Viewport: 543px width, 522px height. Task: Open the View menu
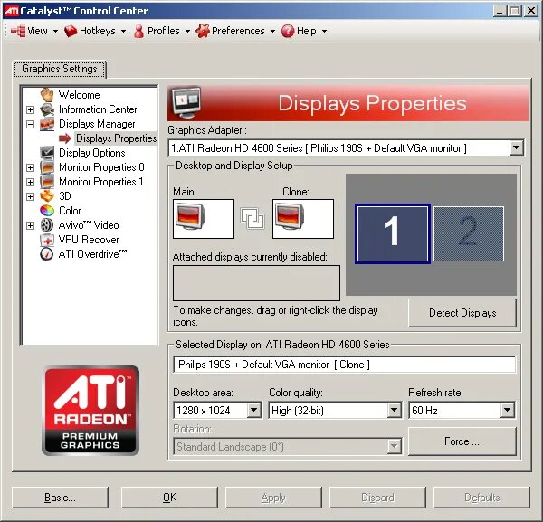tap(34, 31)
